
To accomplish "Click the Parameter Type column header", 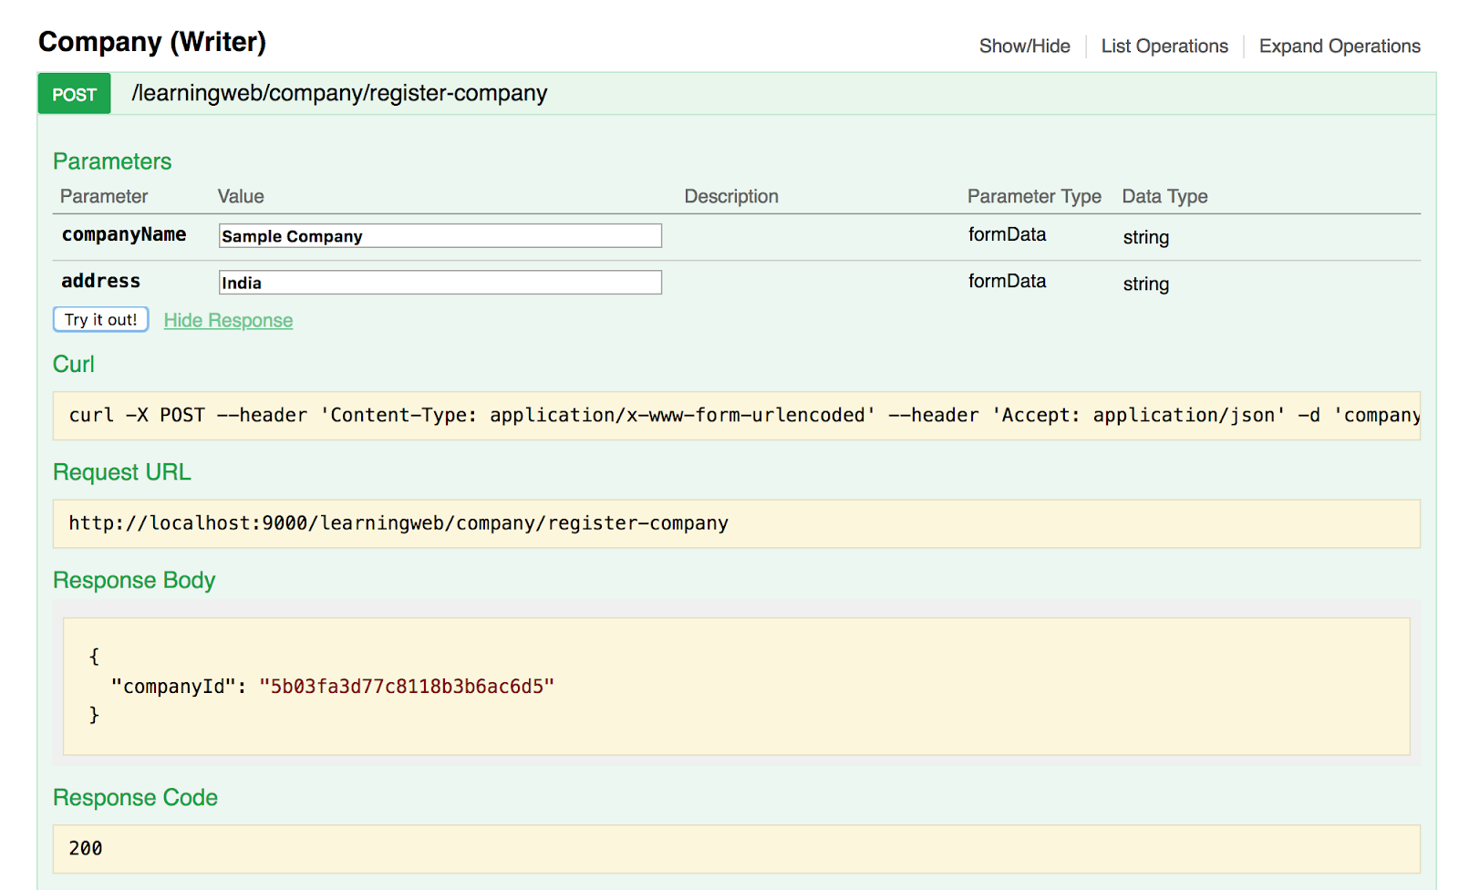I will 1034,196.
